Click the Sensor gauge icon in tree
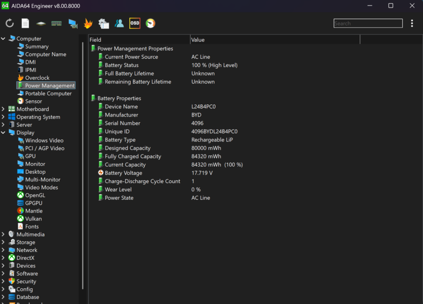This screenshot has width=423, height=304. point(20,101)
